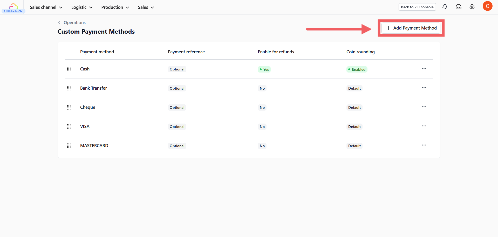Grab the Cheque row drag handle
498x237 pixels.
tap(69, 107)
